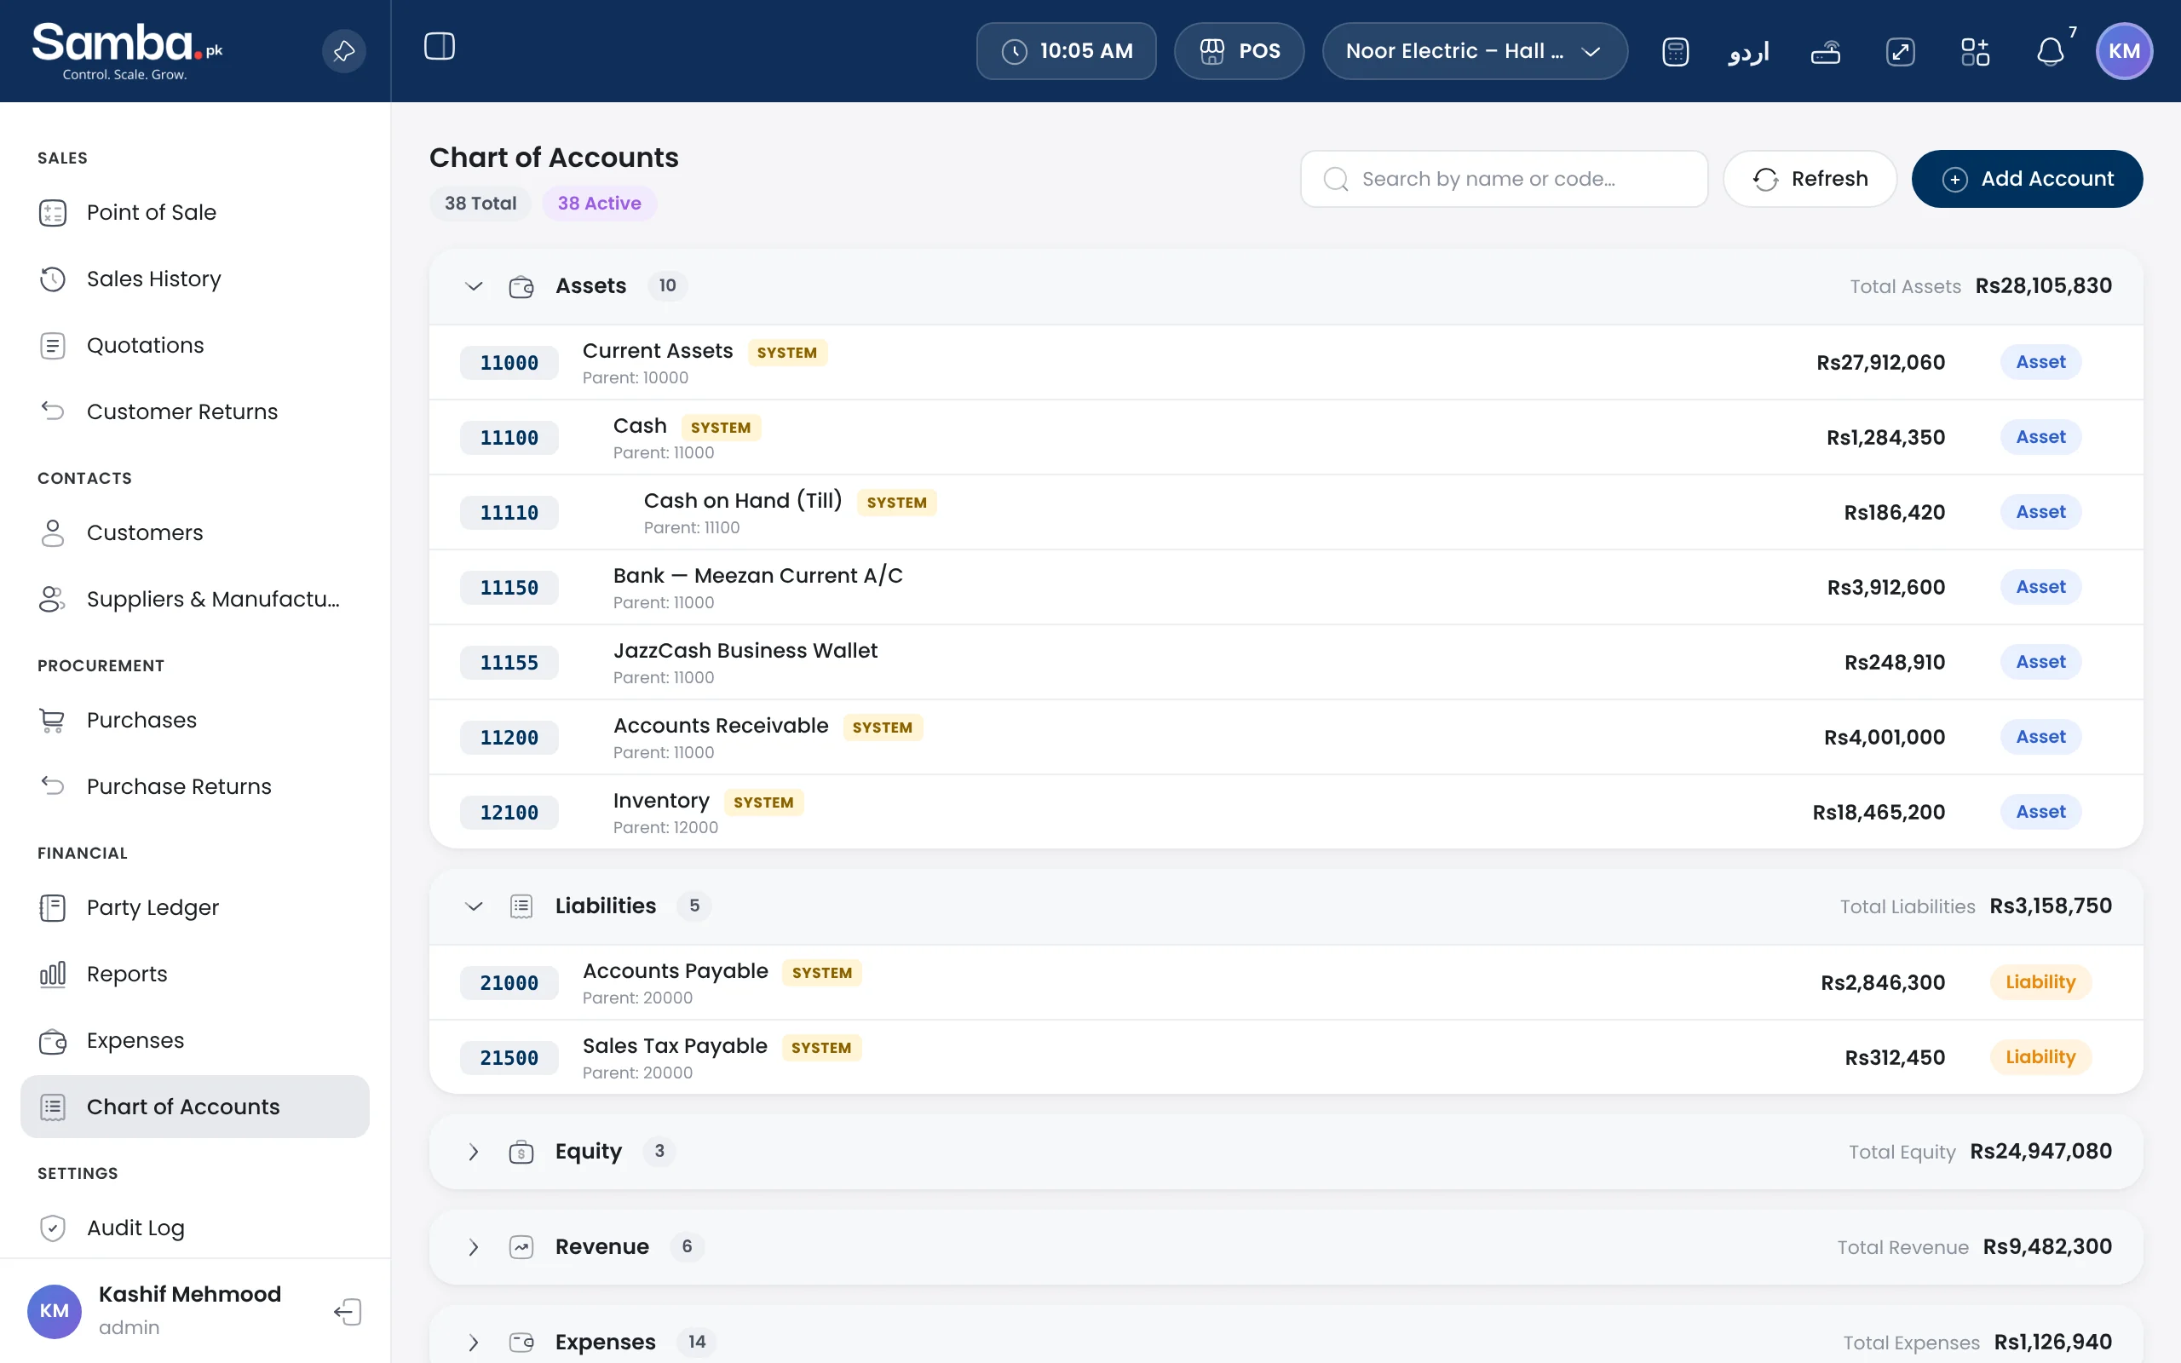Collapse the Liabilities section chevron
Image resolution: width=2181 pixels, height=1363 pixels.
tap(473, 906)
